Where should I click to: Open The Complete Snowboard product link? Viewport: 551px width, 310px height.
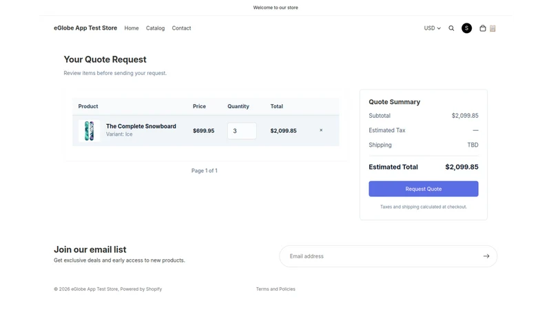click(x=141, y=126)
